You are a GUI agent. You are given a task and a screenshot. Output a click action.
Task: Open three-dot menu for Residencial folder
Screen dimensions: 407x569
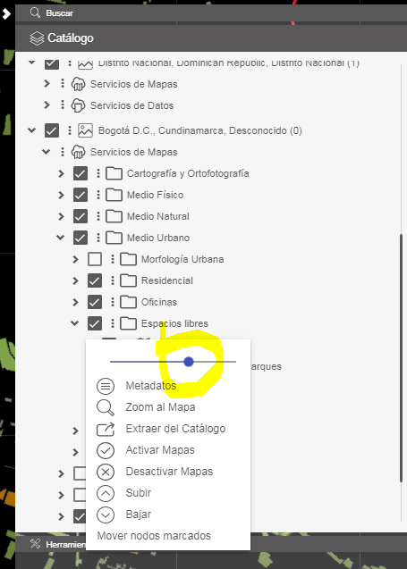113,280
